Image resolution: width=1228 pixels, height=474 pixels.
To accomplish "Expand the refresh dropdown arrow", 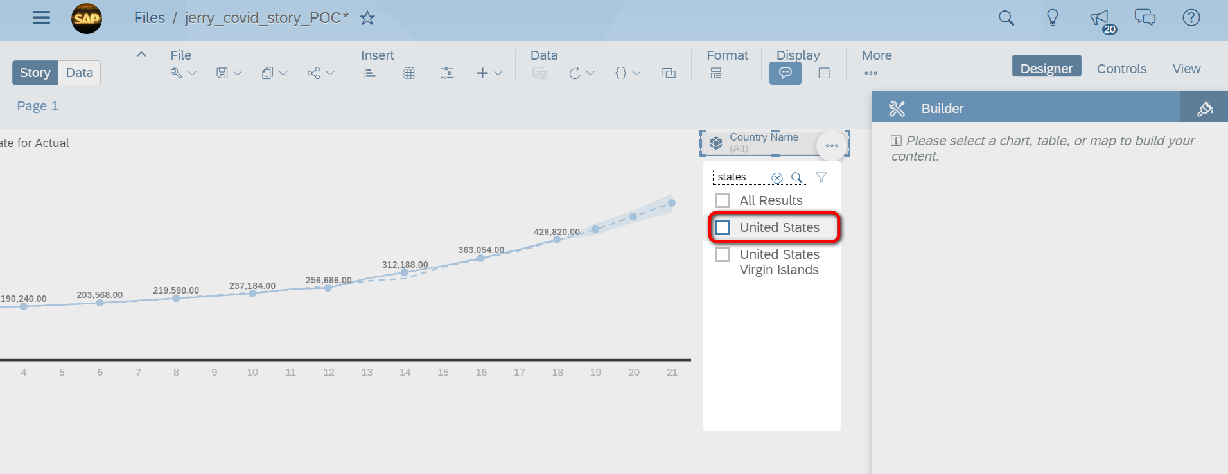I will (591, 73).
